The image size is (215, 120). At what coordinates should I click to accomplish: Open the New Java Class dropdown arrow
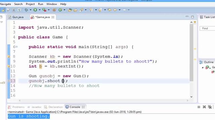pos(64,10)
